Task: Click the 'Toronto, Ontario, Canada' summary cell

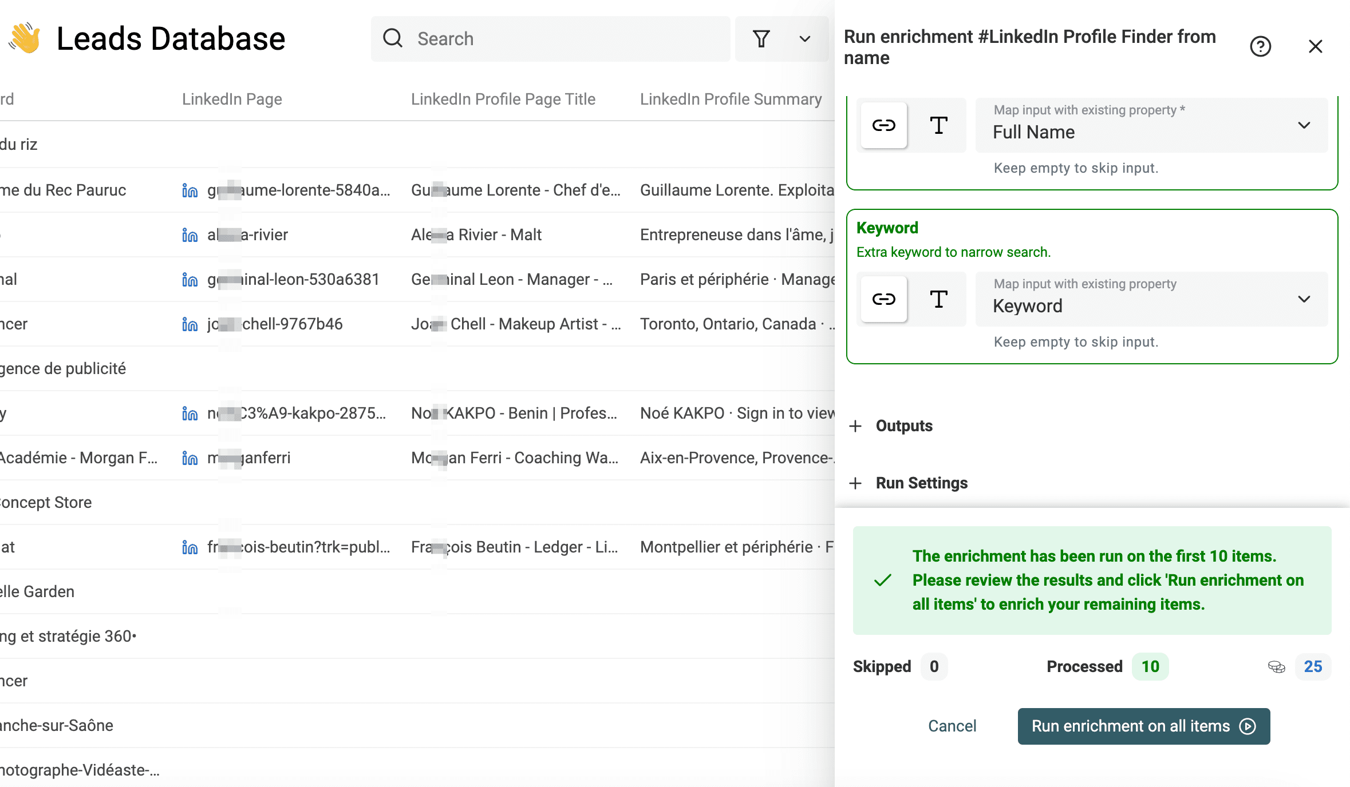Action: (x=737, y=324)
